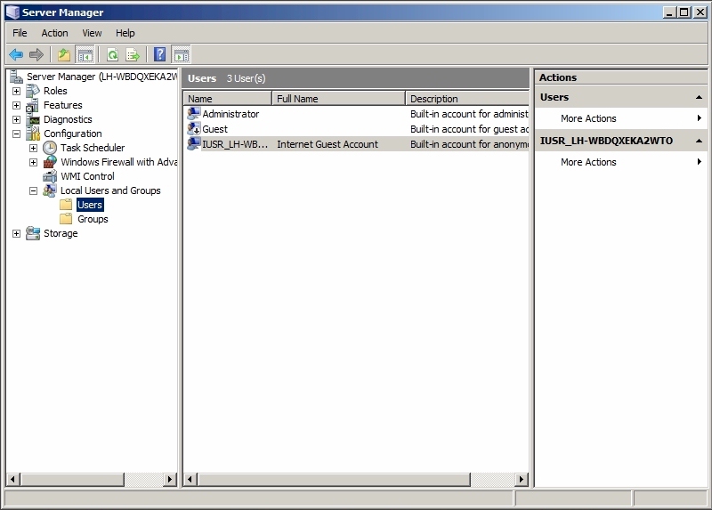Click users list scroll left arrow
The width and height of the screenshot is (712, 510).
[190, 479]
